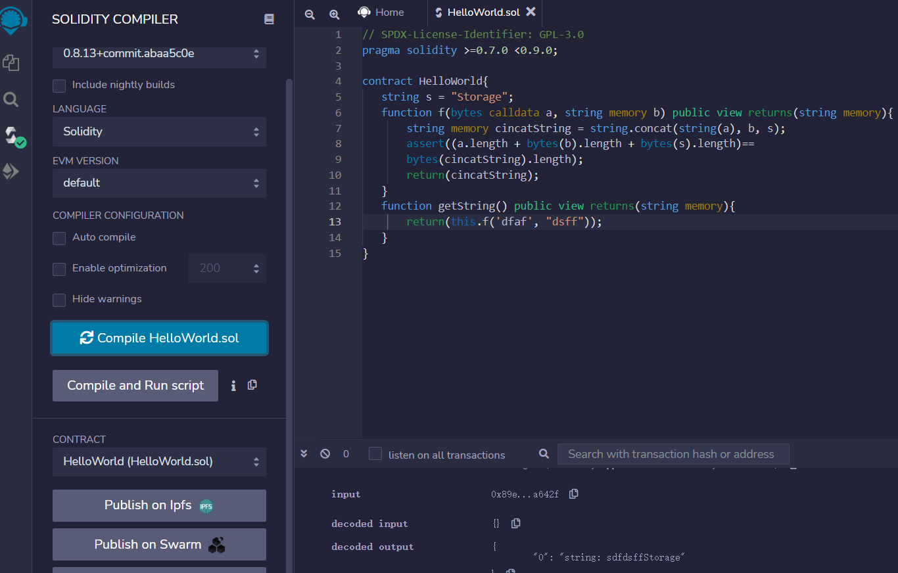The width and height of the screenshot is (898, 573).
Task: Click the terminal search magnifier icon
Action: coord(544,453)
